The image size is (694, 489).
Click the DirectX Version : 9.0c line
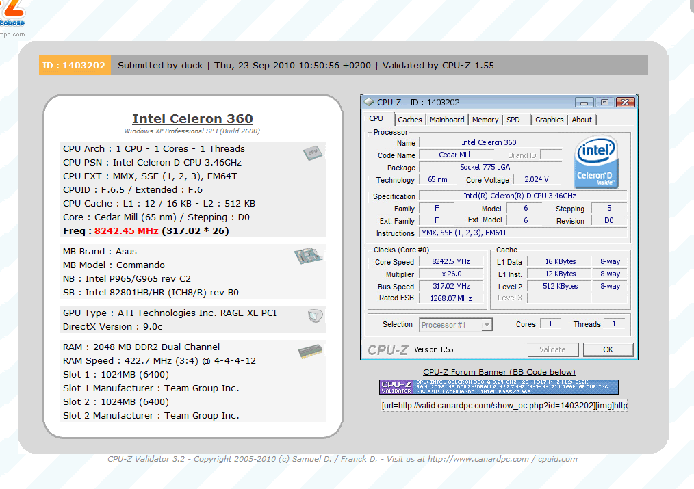(x=113, y=327)
